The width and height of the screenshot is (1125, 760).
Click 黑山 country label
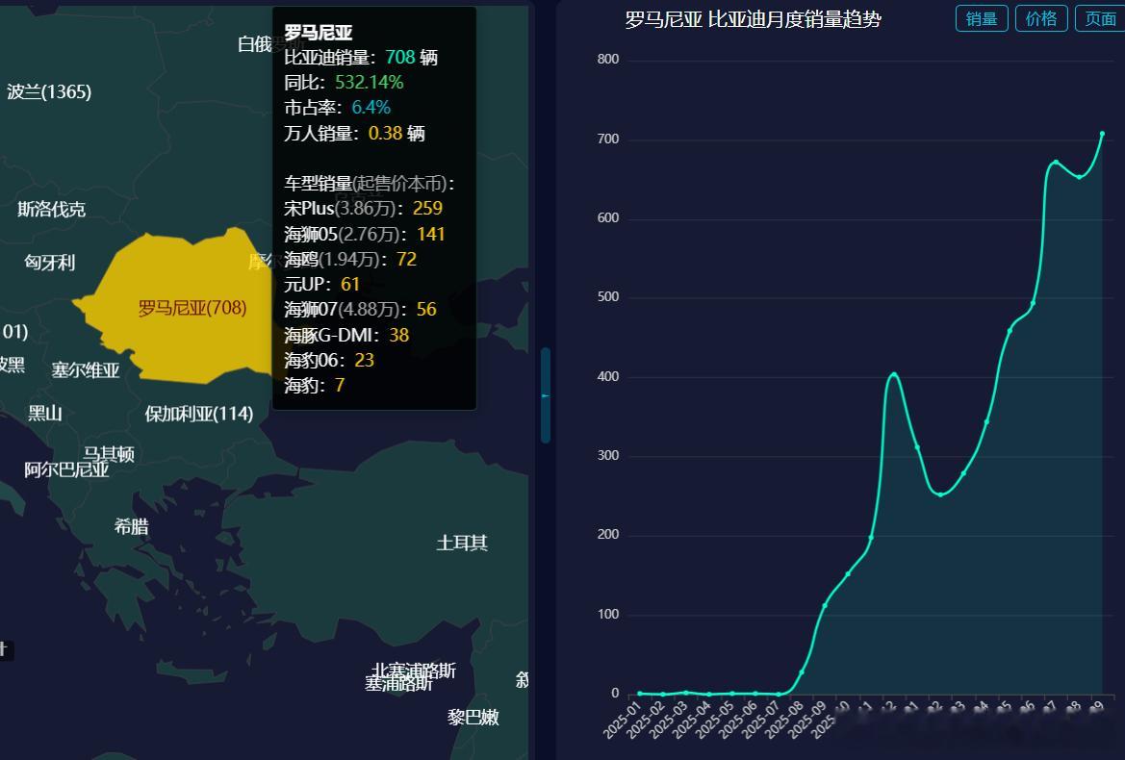(x=45, y=413)
